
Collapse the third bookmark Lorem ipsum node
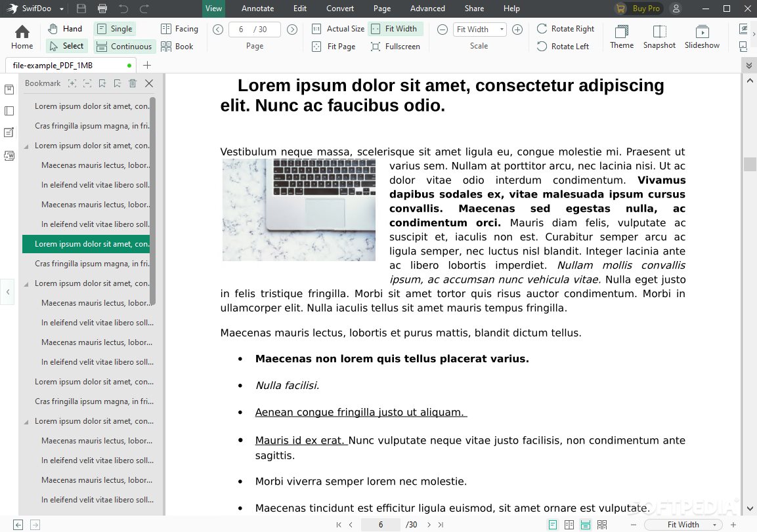click(x=26, y=146)
